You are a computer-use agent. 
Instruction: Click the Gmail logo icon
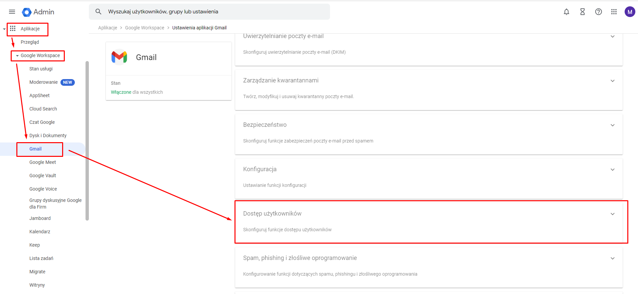pos(119,57)
